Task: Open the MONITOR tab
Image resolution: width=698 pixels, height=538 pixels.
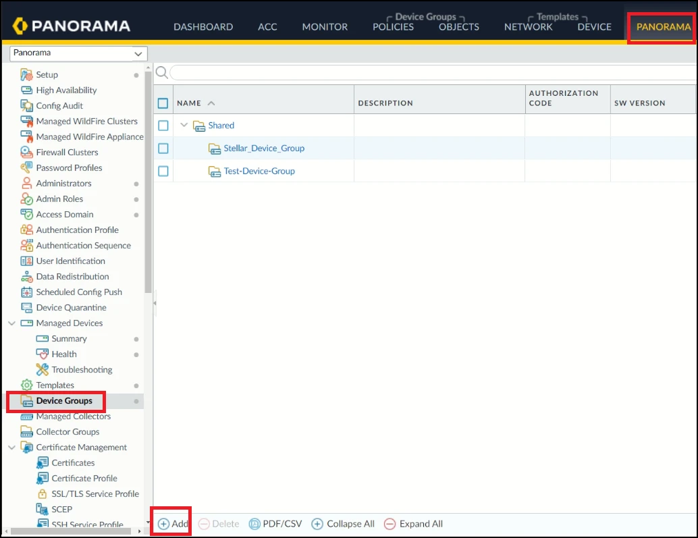Action: [x=325, y=27]
